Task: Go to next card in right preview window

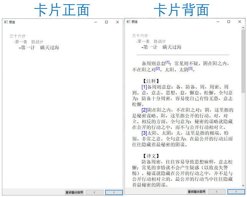Action: [236, 192]
